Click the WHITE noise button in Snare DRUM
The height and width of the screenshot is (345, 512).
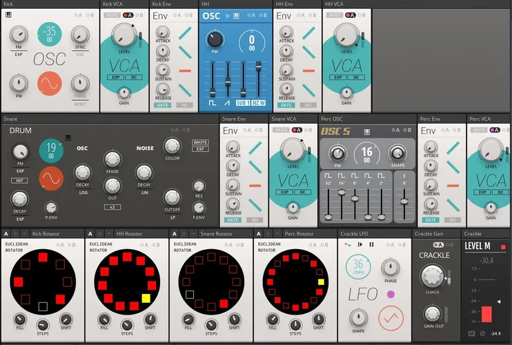pyautogui.click(x=200, y=142)
